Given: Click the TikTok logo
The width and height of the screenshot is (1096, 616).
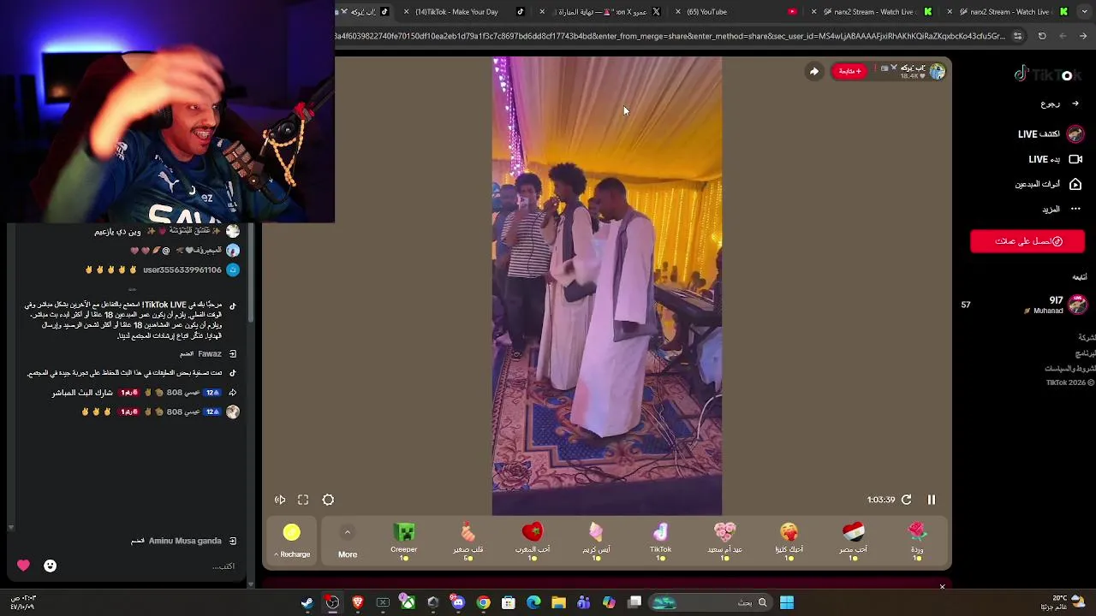Looking at the screenshot, I should [x=1047, y=74].
